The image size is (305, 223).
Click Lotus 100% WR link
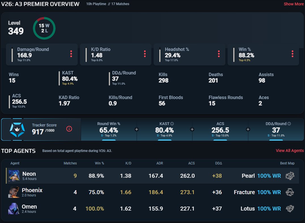point(261,209)
